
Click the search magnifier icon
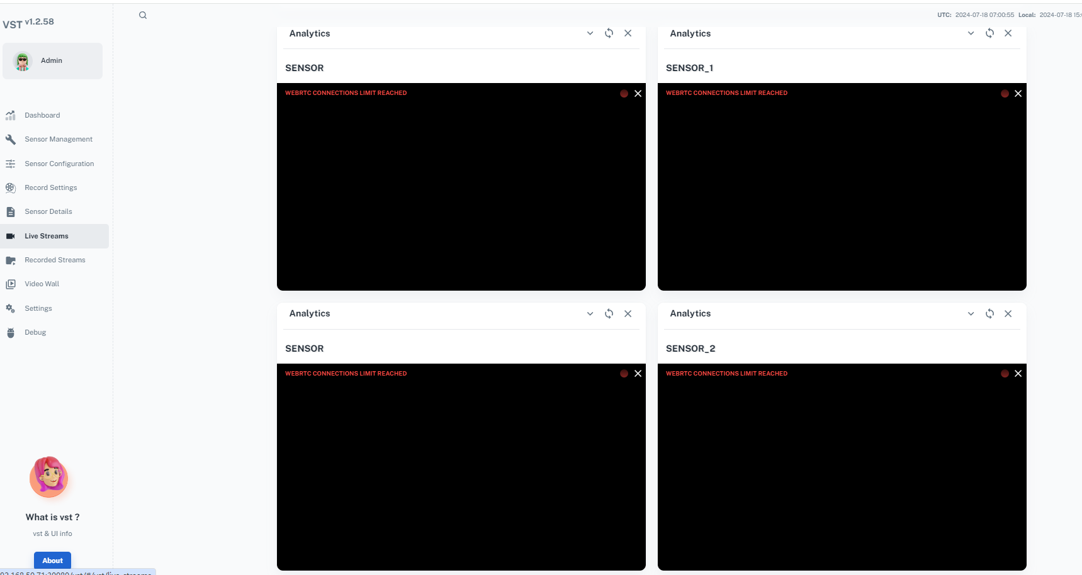coord(142,14)
